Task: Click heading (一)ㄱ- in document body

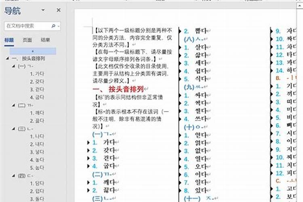Action: (x=102, y=134)
